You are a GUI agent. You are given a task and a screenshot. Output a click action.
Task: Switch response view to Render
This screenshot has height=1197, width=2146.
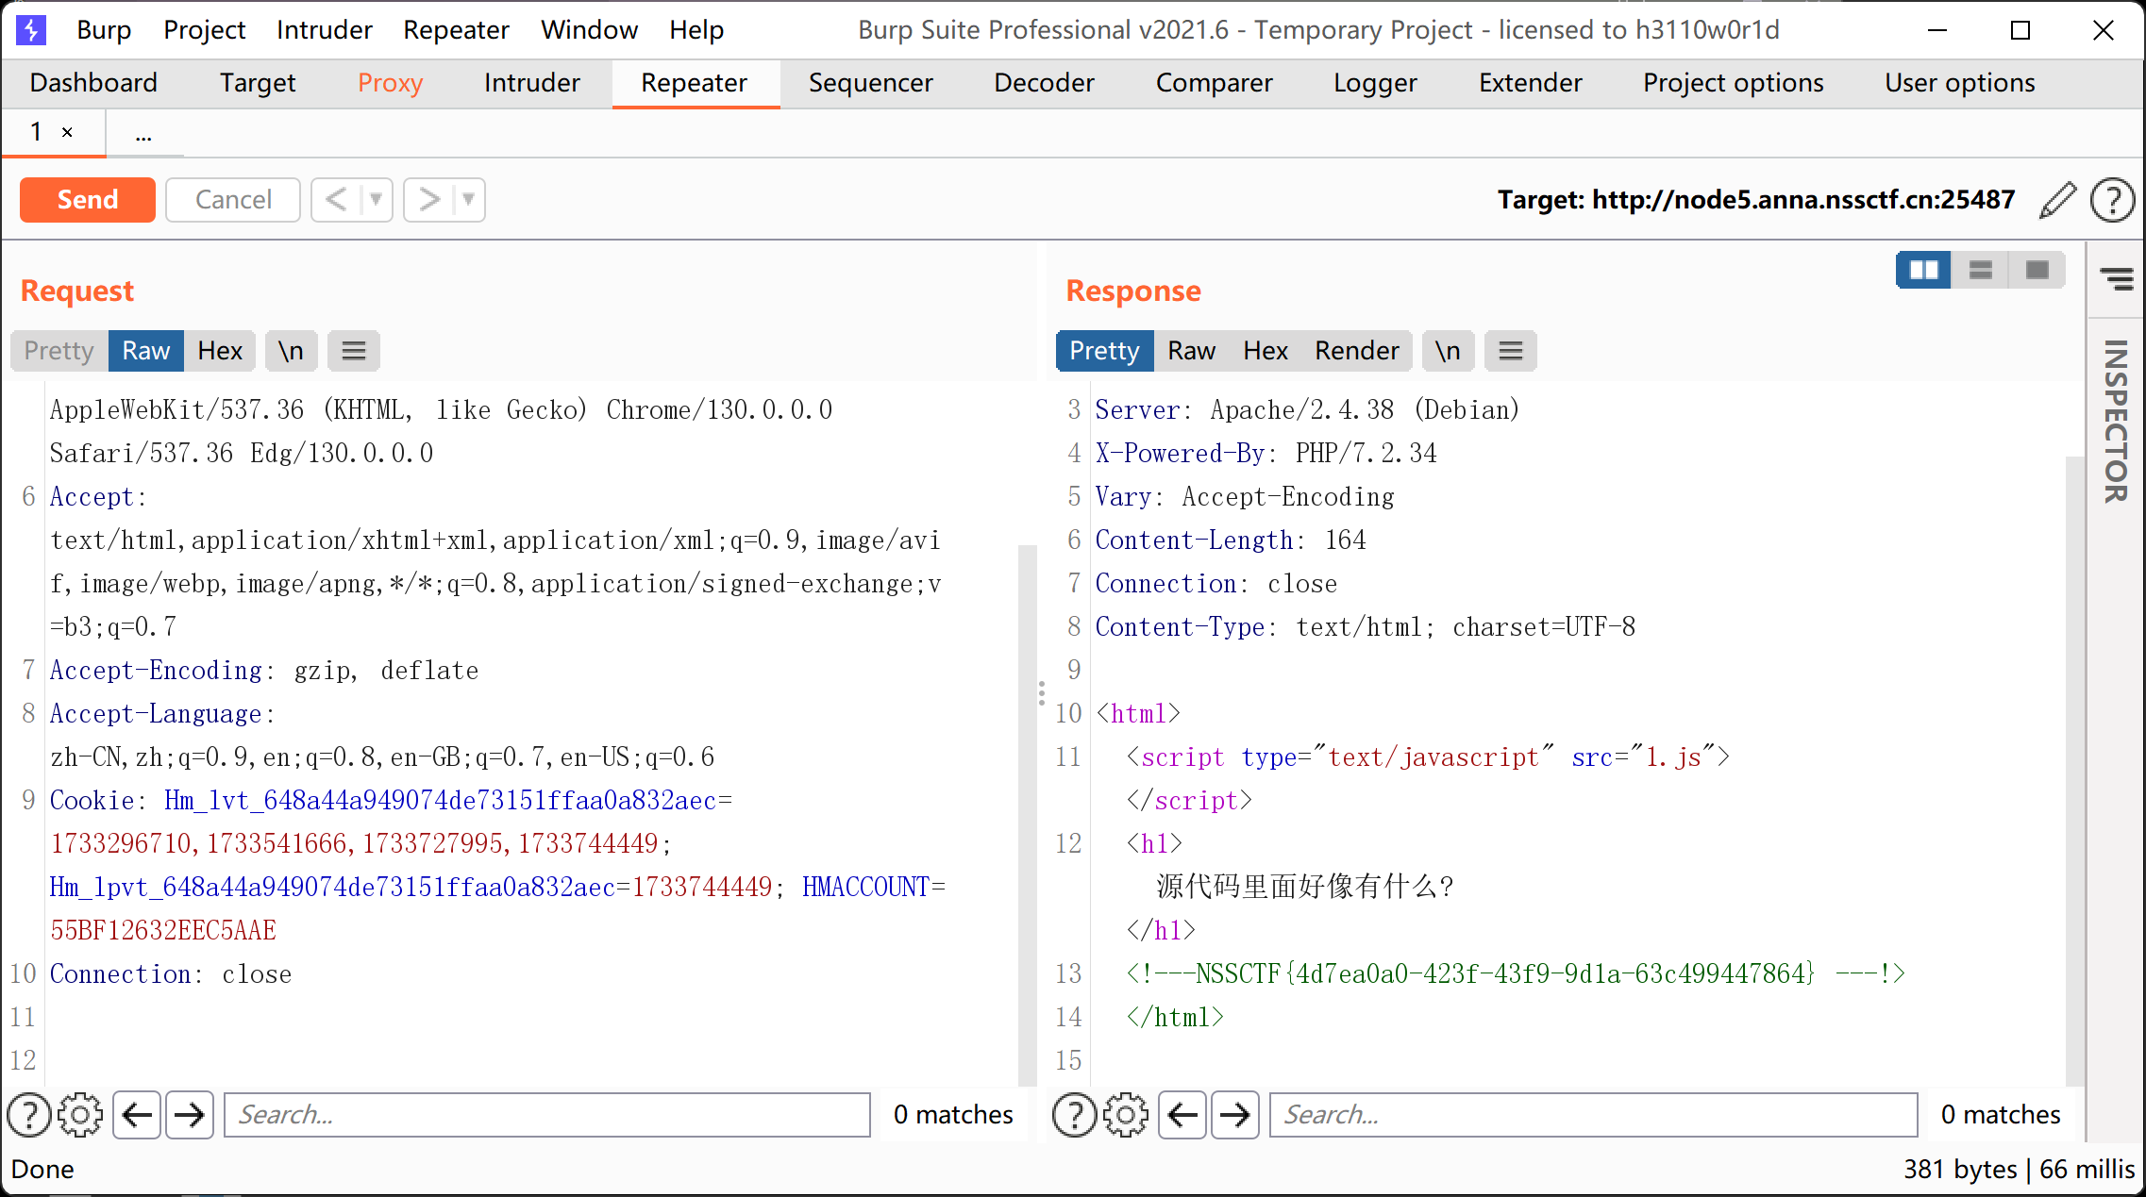pyautogui.click(x=1357, y=351)
